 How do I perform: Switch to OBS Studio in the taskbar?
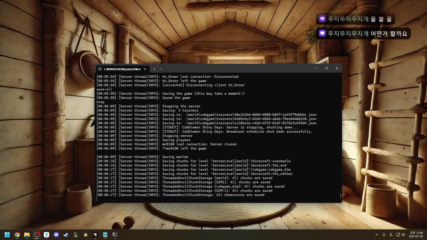37,235
